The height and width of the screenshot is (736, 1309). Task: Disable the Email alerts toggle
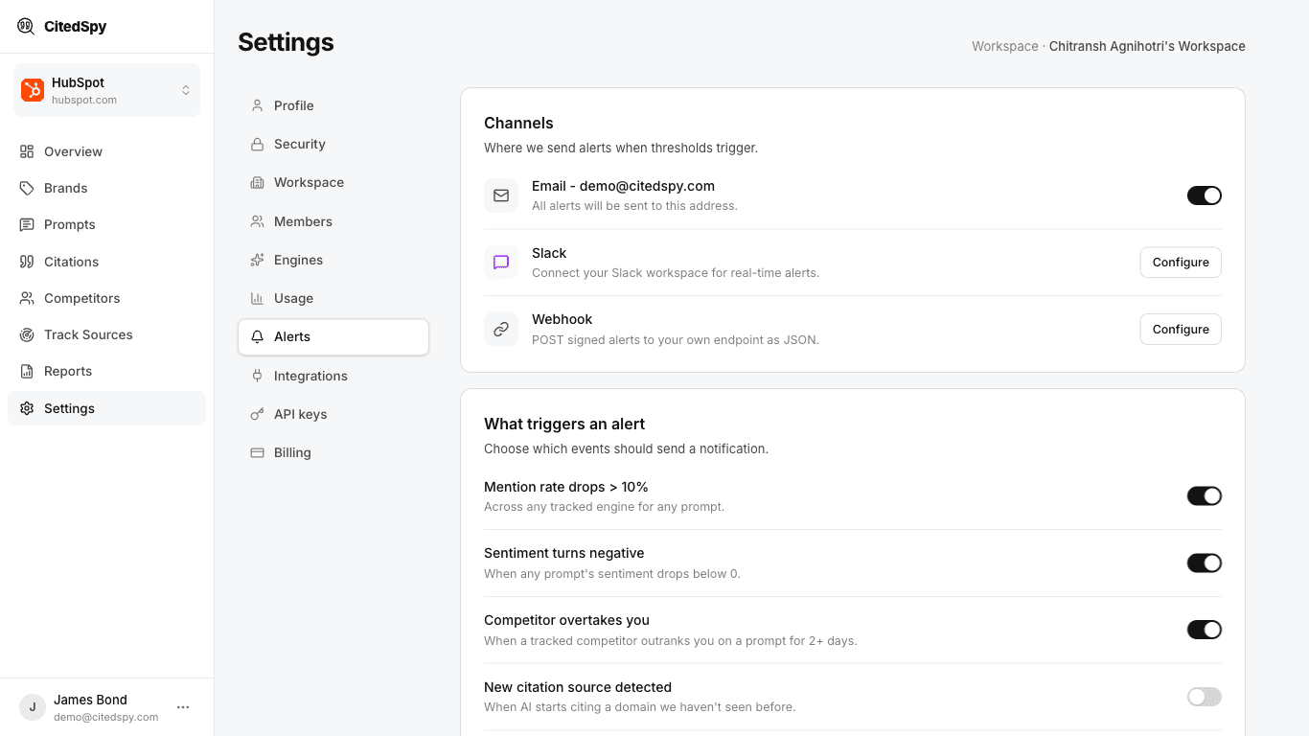[x=1205, y=195]
